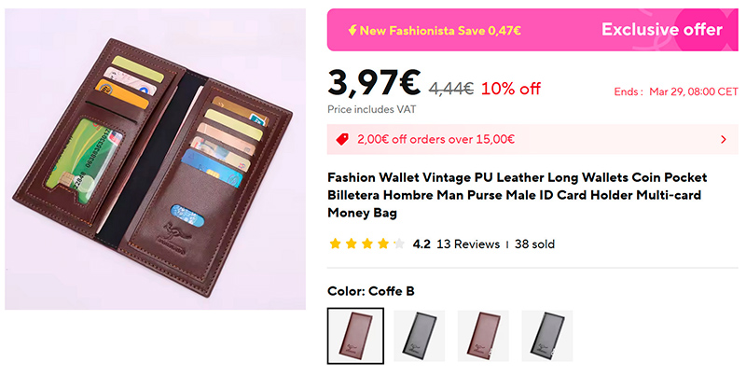Click the 38 sold count
This screenshot has width=746, height=376.
534,244
